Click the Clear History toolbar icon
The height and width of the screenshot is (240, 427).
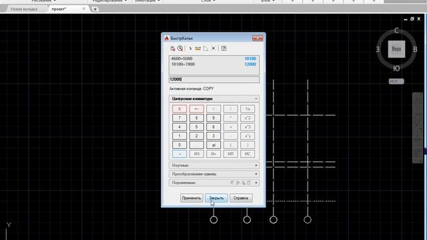click(x=180, y=49)
